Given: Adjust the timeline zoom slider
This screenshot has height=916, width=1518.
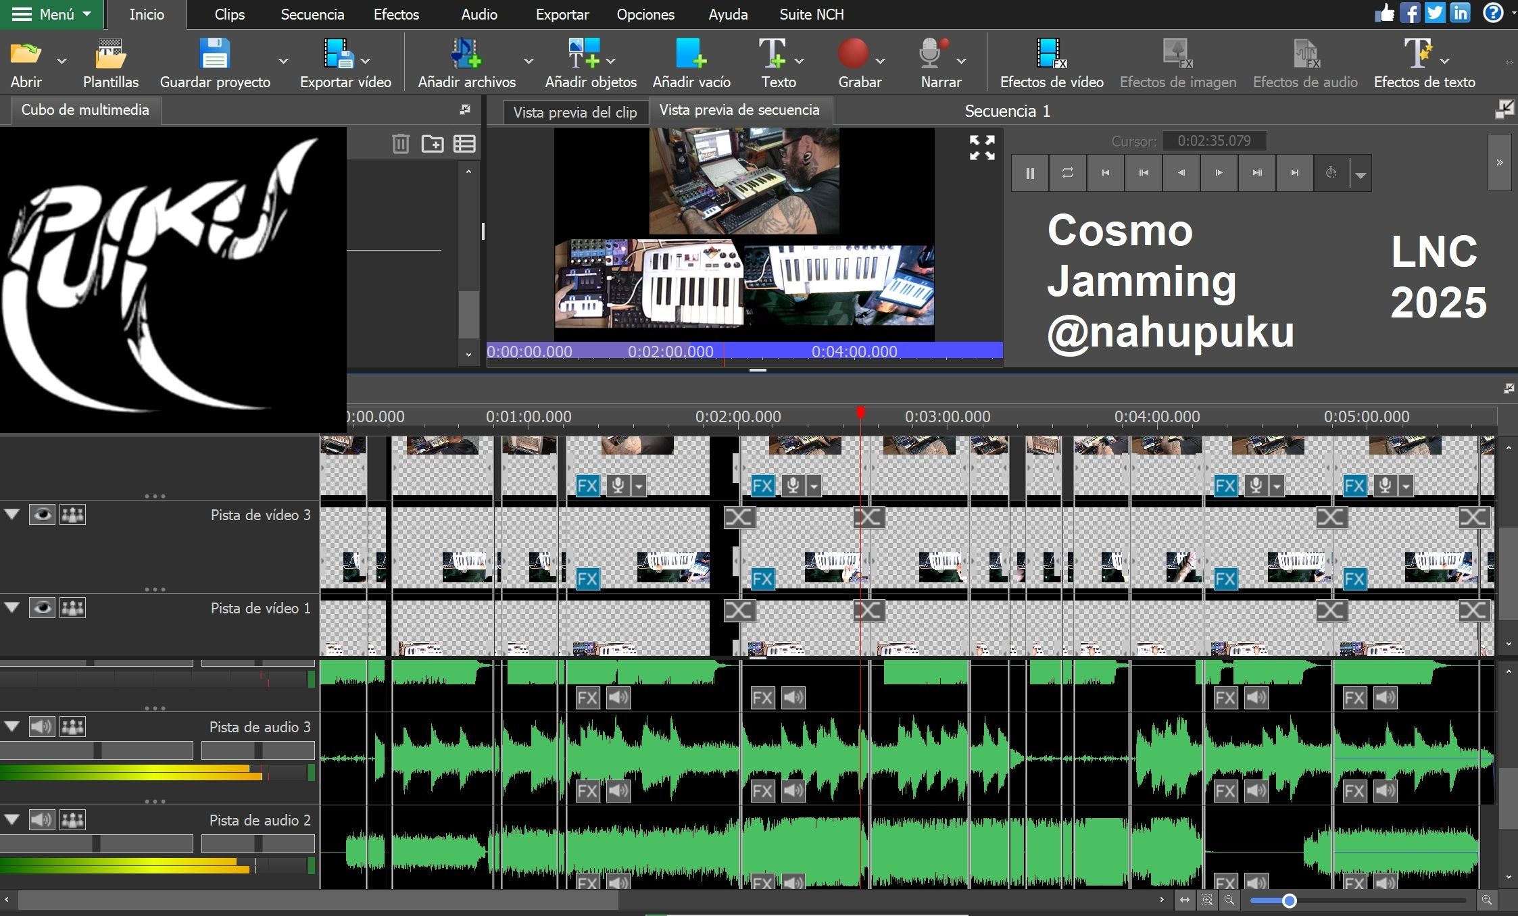Looking at the screenshot, I should (1289, 900).
